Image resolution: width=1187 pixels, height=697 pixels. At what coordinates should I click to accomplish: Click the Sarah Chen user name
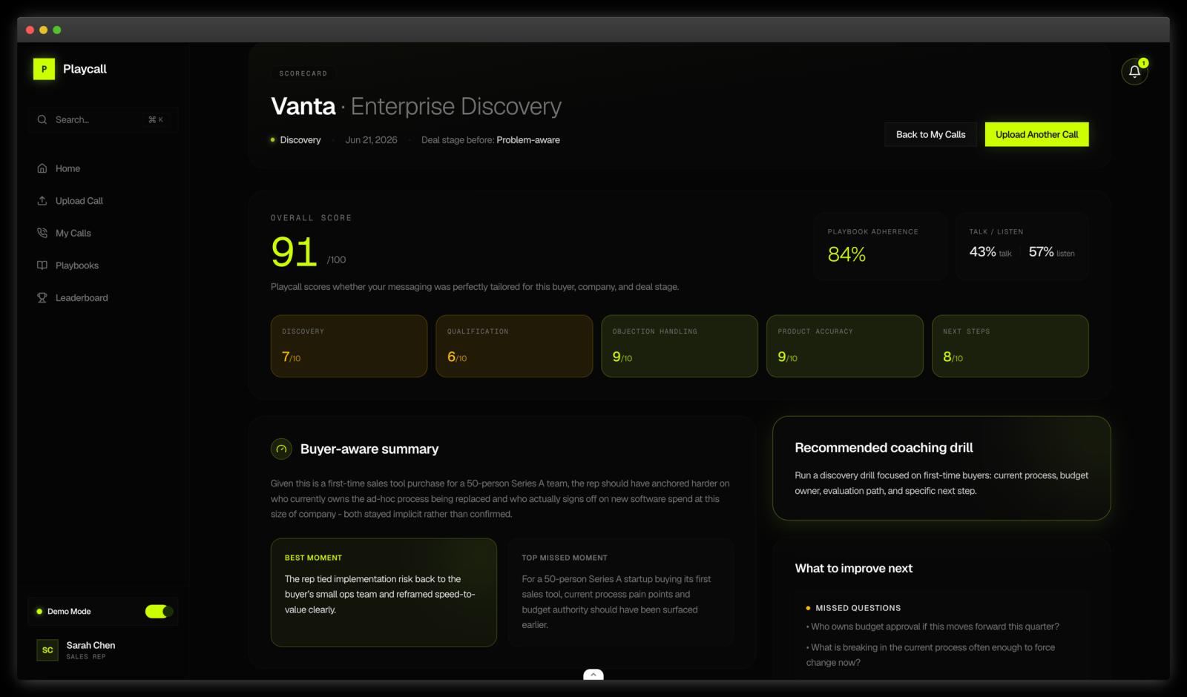point(91,645)
